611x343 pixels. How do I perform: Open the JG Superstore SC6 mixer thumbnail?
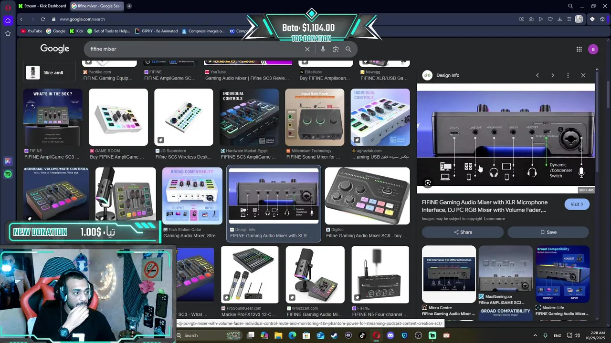(x=184, y=117)
